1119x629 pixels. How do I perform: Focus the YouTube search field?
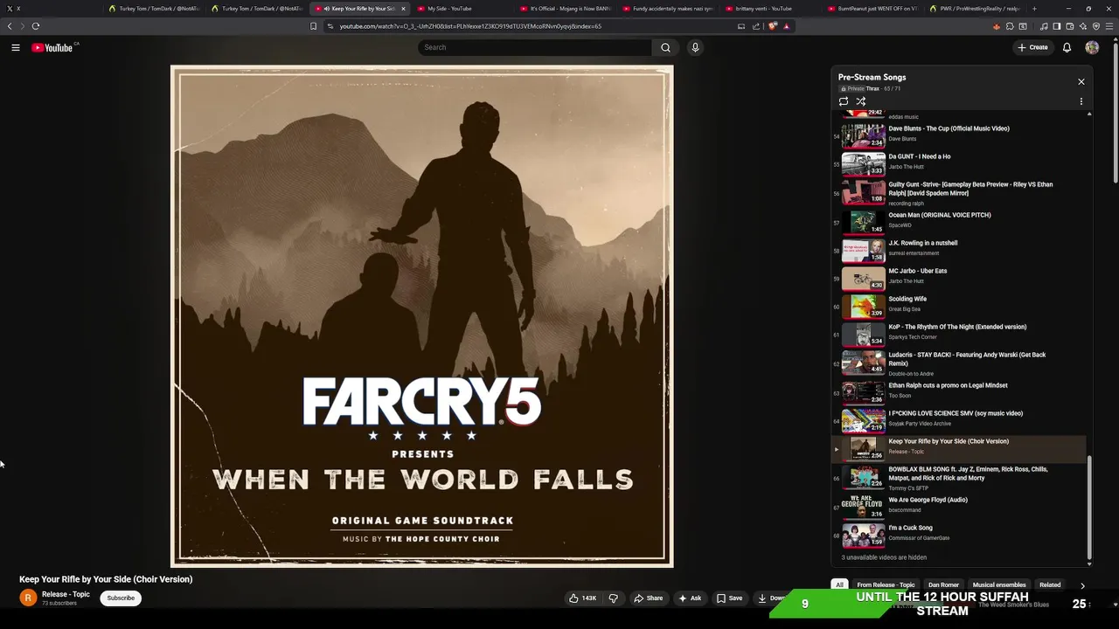[x=535, y=47]
